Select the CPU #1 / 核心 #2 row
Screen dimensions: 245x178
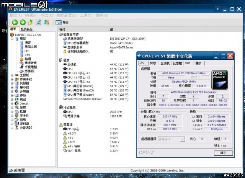click(95, 77)
